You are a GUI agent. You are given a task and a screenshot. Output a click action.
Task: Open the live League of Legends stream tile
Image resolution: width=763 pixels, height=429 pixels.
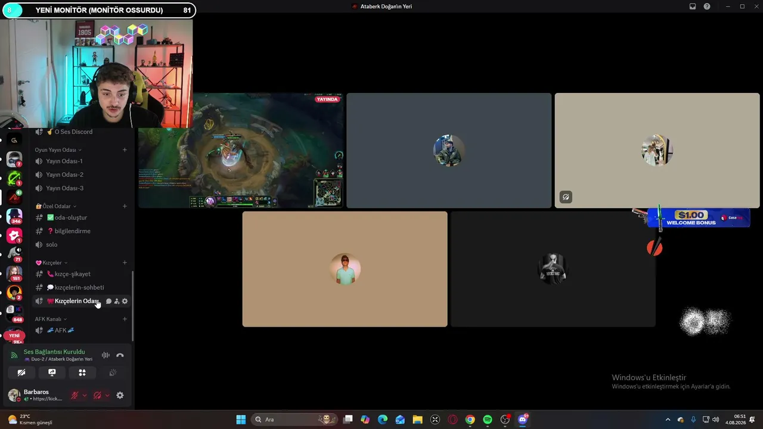[x=241, y=150]
